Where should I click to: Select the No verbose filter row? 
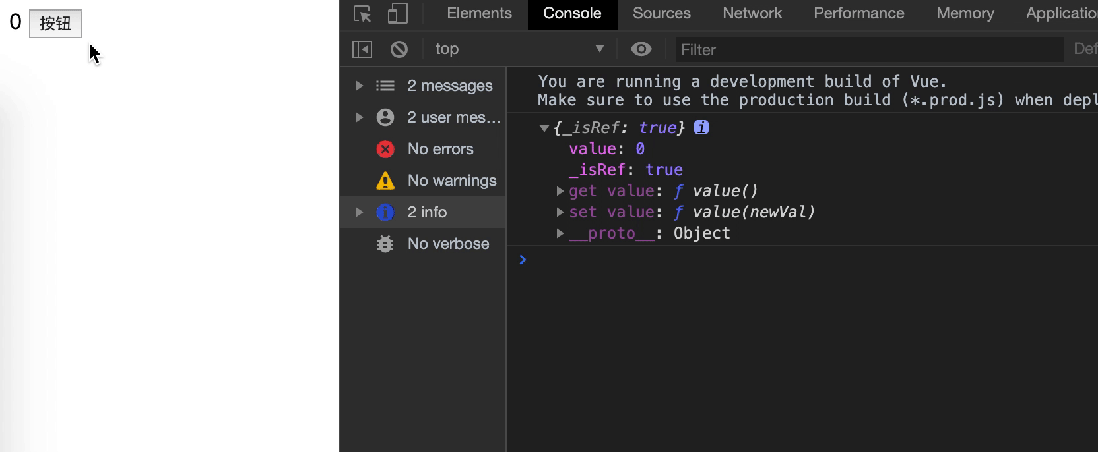447,244
